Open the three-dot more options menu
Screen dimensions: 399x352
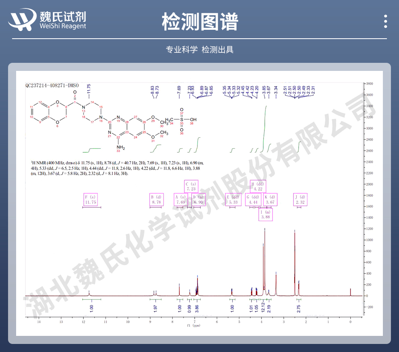[386, 21]
